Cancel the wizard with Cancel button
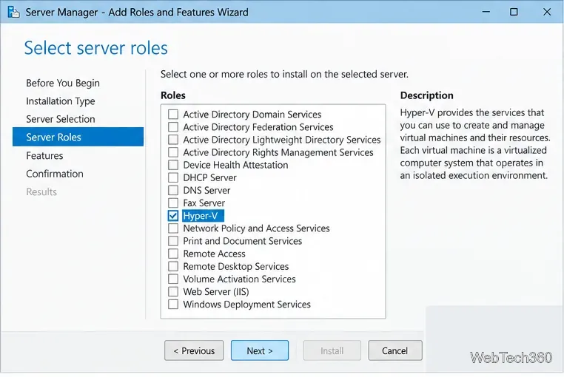The image size is (564, 377). pos(395,350)
